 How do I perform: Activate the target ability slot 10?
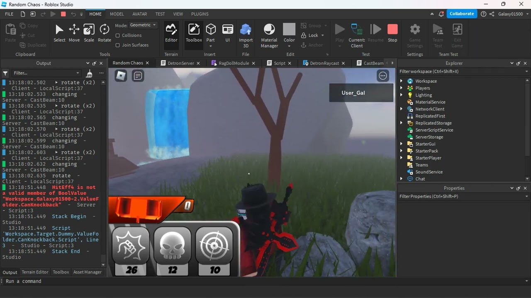pyautogui.click(x=214, y=251)
